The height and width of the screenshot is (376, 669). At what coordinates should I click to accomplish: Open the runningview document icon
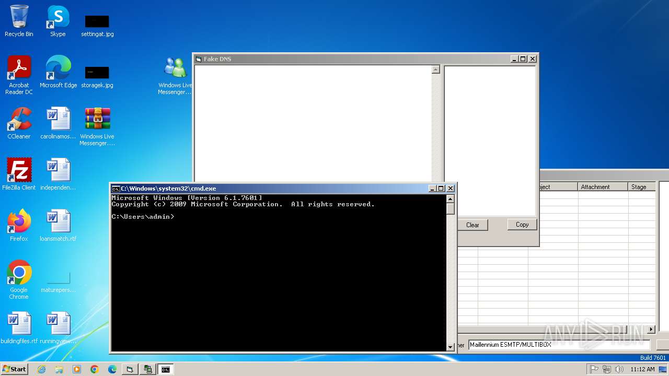[58, 328]
